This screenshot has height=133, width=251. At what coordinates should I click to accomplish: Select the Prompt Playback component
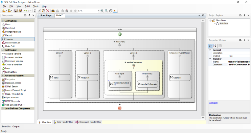tap(18, 32)
